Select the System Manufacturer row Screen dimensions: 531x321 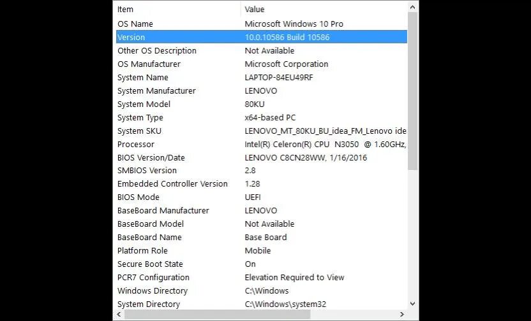click(262, 91)
